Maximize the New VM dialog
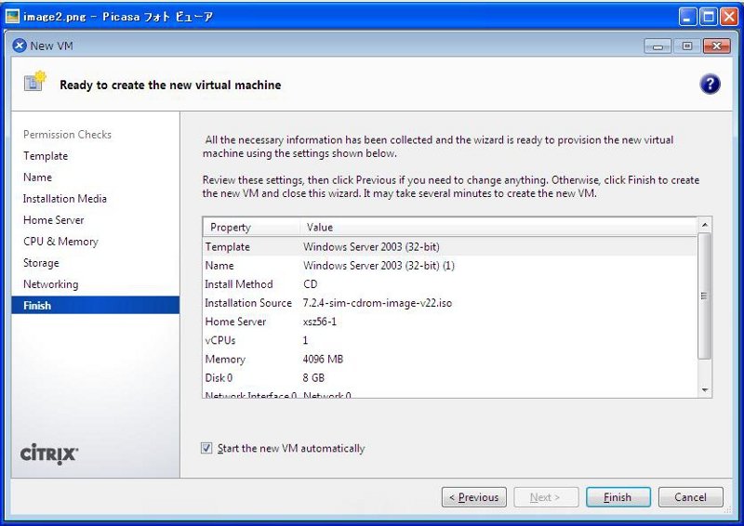744x526 pixels. pos(687,46)
